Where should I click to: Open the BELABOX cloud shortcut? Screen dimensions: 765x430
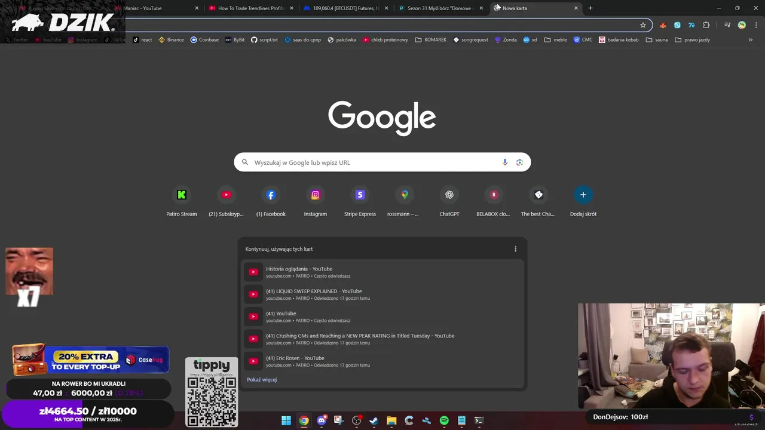494,202
